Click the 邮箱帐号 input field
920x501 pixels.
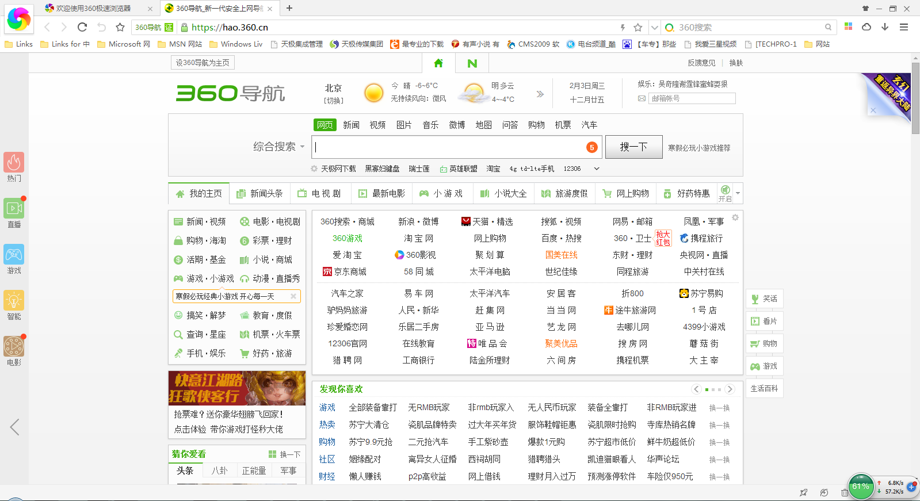tap(692, 98)
